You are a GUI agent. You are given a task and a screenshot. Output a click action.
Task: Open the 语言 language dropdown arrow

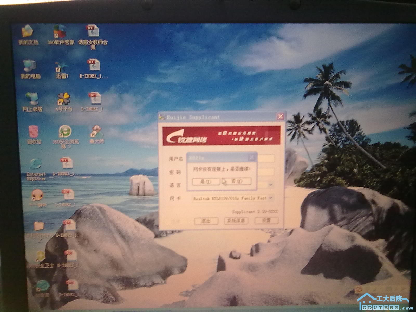[270, 185]
